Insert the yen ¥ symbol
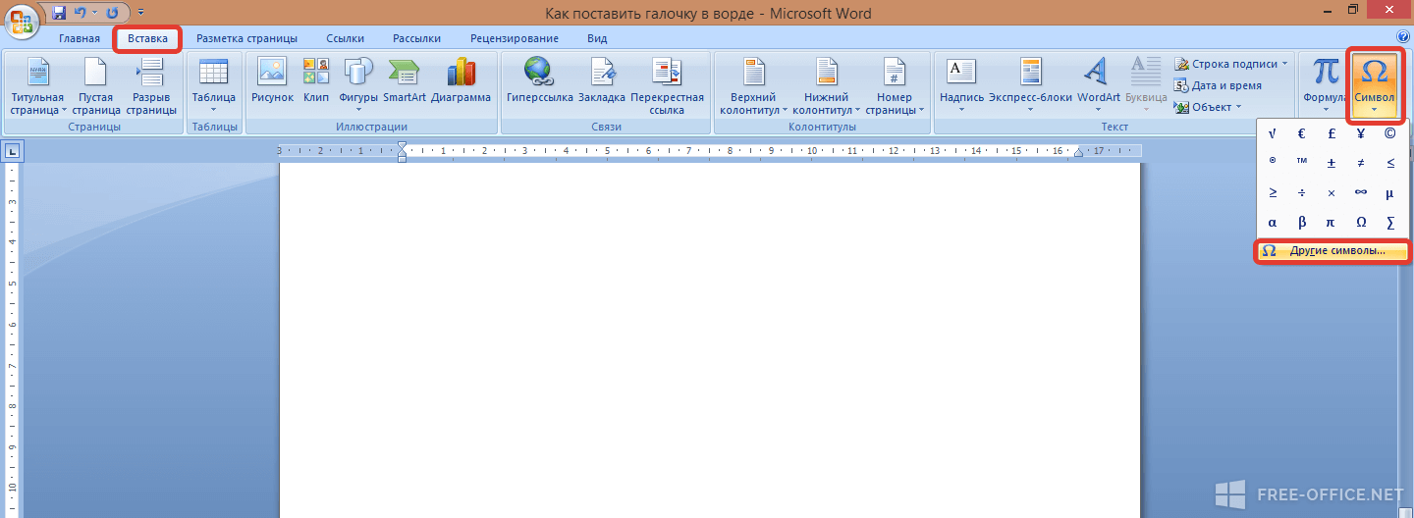Image resolution: width=1414 pixels, height=518 pixels. click(x=1361, y=133)
